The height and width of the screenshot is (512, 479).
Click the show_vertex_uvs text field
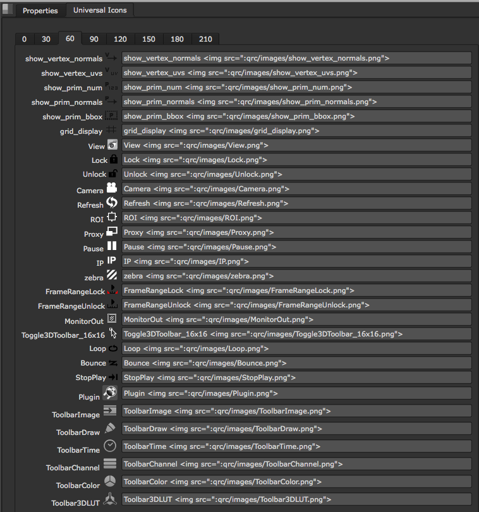(x=296, y=73)
